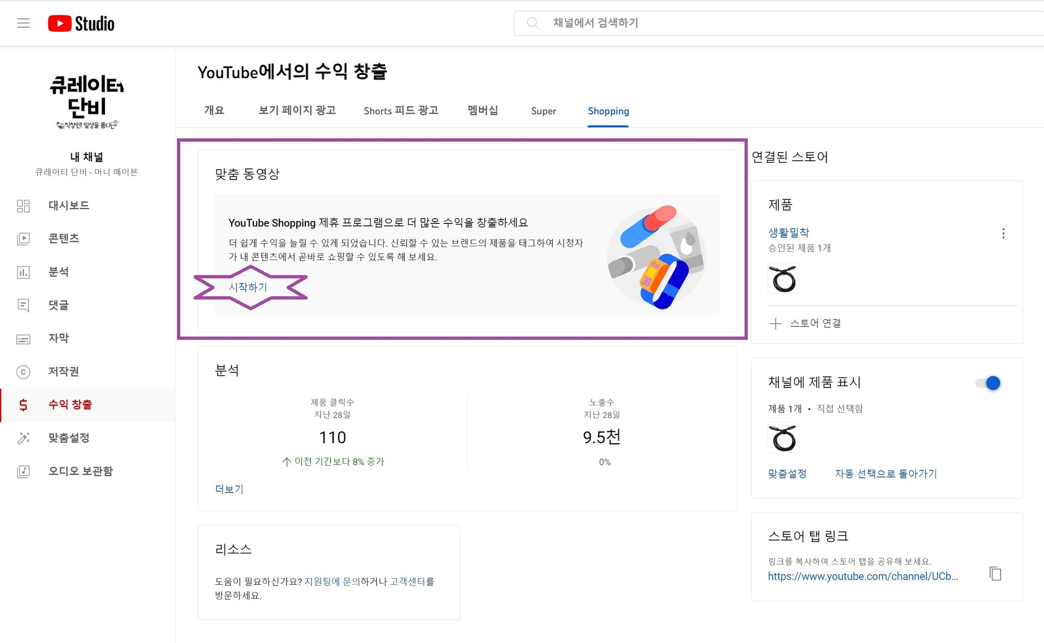Image resolution: width=1044 pixels, height=643 pixels.
Task: Click 자동 선택으로 돌아가기 link
Action: click(x=886, y=474)
